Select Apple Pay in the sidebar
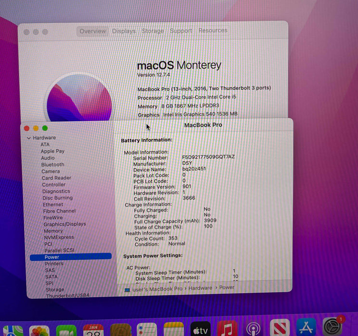The width and height of the screenshot is (358, 336). click(x=52, y=151)
